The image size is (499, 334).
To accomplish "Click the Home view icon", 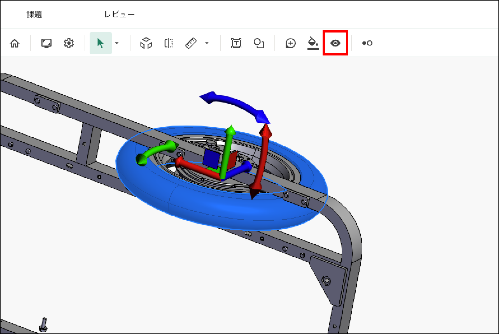I will coord(15,43).
